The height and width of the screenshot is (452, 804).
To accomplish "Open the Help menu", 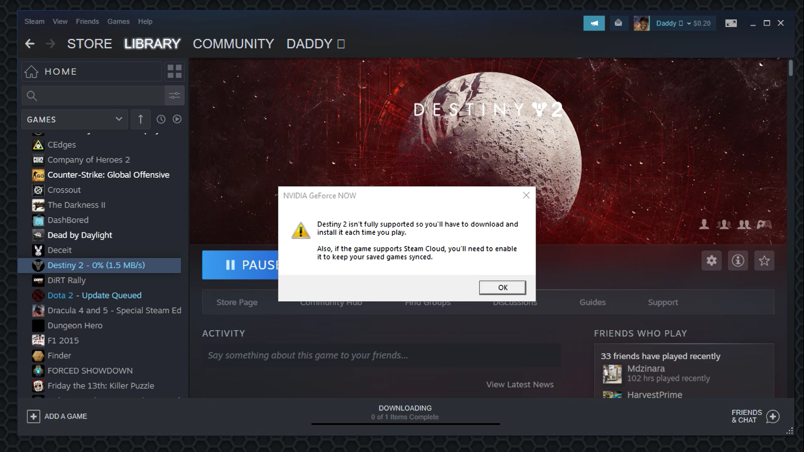I will click(x=145, y=22).
